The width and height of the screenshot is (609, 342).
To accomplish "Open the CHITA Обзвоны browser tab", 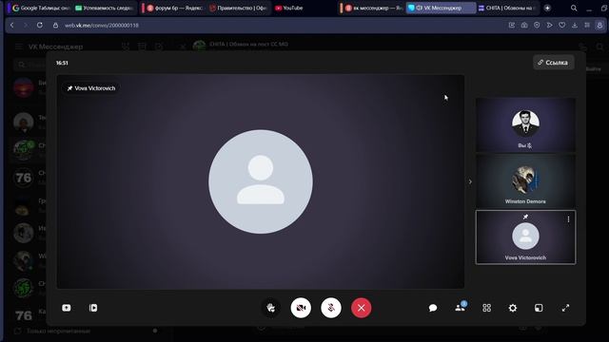I will pos(508,8).
